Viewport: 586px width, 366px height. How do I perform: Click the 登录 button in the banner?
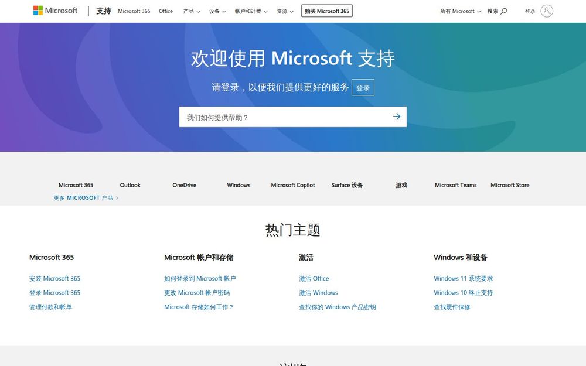click(363, 87)
